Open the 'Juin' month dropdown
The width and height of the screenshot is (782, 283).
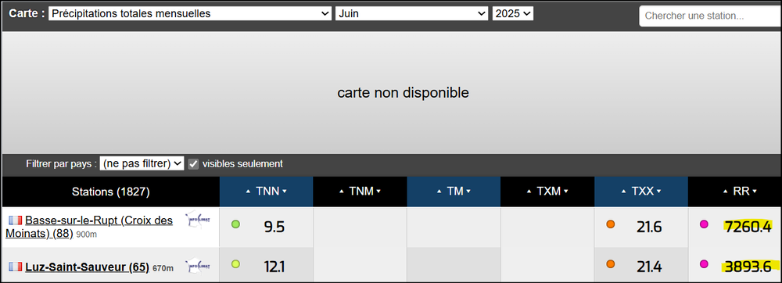pos(411,13)
